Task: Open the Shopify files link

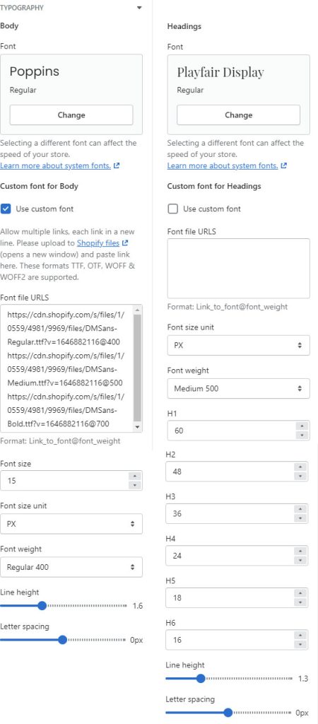Action: pyautogui.click(x=98, y=243)
